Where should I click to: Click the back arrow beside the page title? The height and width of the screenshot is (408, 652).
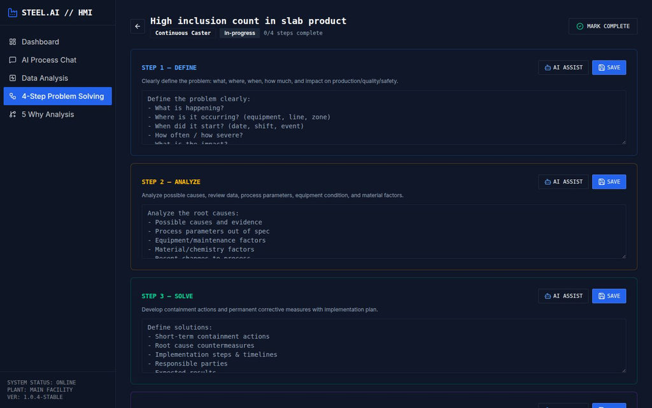(138, 26)
